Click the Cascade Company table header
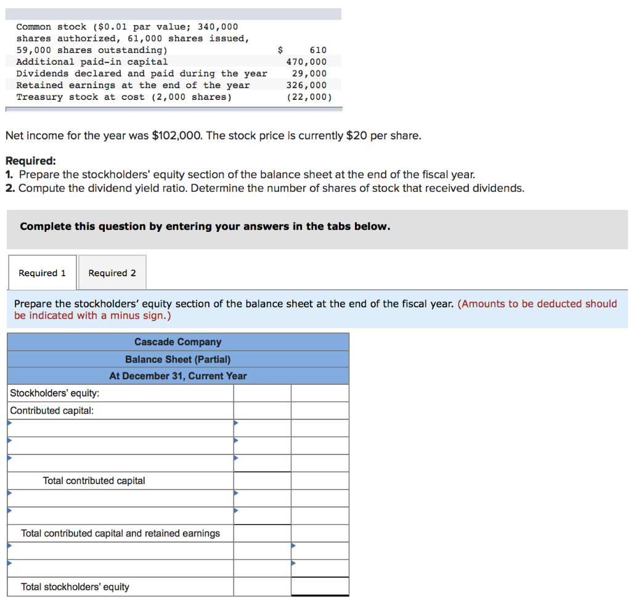Viewport: 631px width, 600px height. pos(177,342)
